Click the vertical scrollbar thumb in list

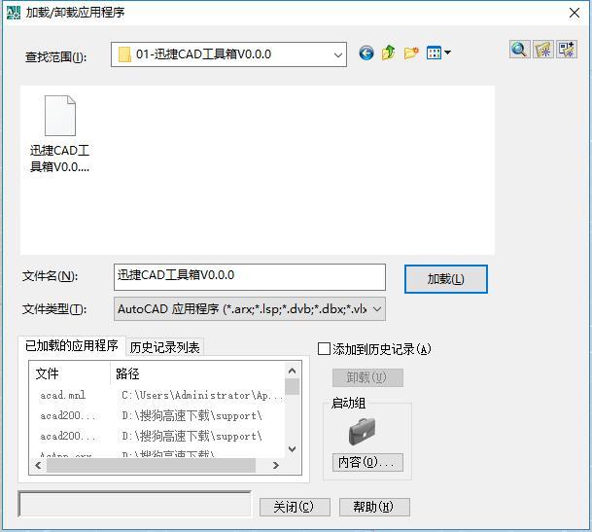[293, 386]
